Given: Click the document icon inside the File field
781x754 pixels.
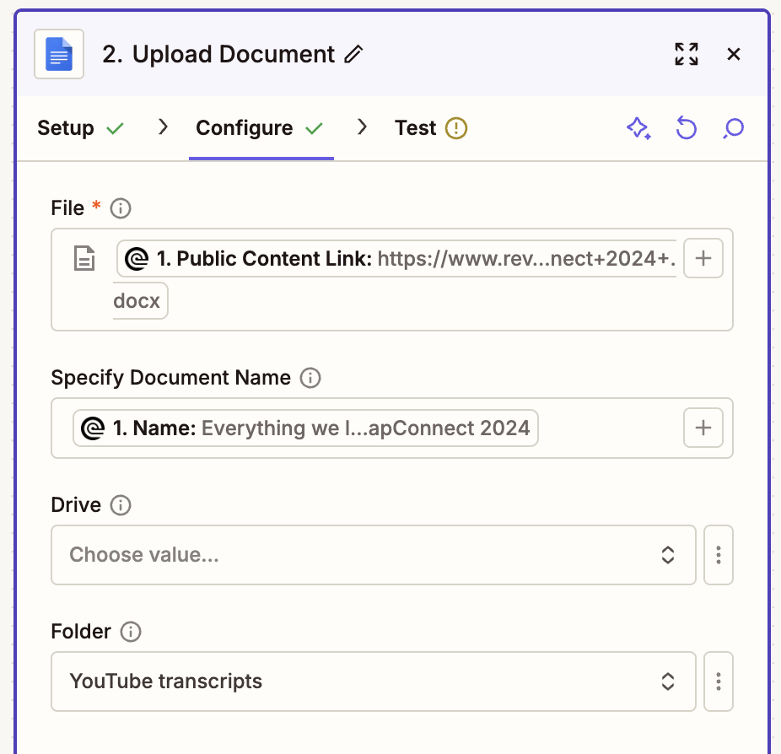Looking at the screenshot, I should (x=84, y=258).
